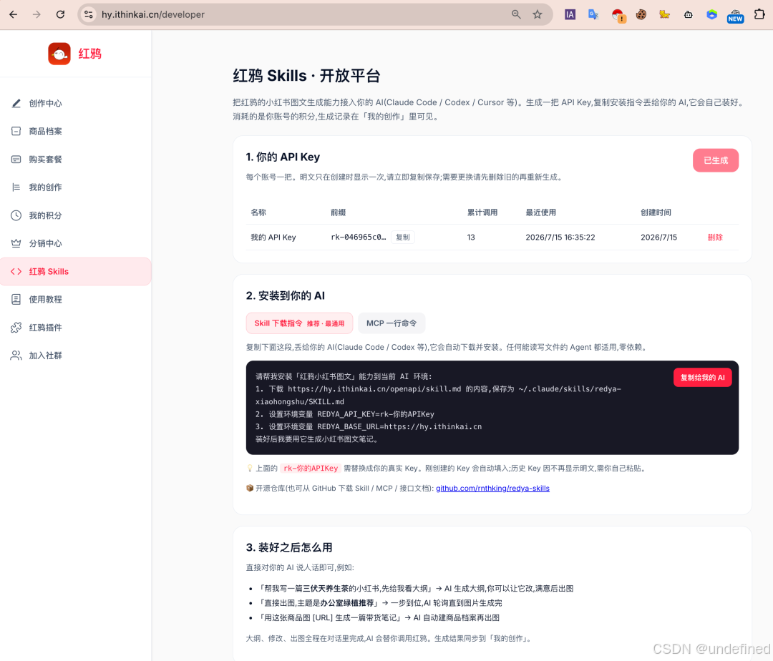The image size is (773, 661).
Task: Open the blue hexagon extension icon
Action: tap(711, 14)
